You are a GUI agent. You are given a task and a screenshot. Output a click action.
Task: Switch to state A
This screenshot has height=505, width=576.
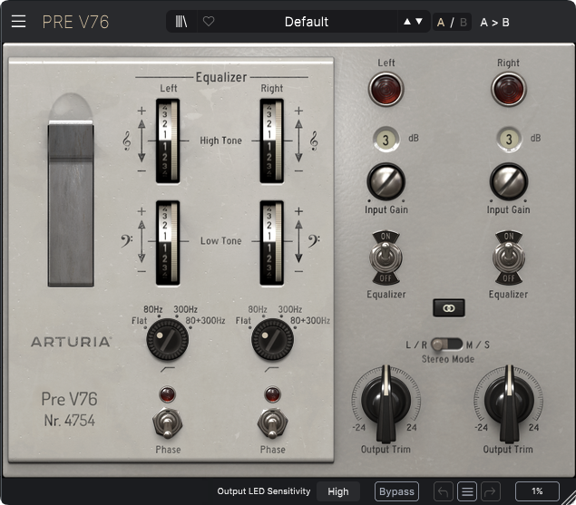pos(441,23)
